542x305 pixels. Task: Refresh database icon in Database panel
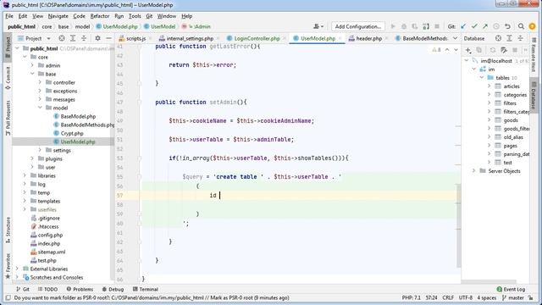492,50
